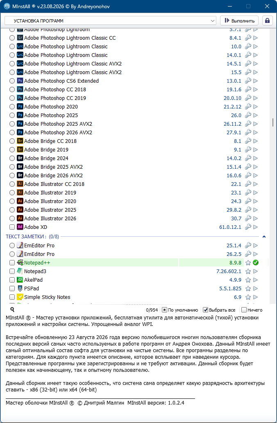Click the Adobe Illustrator 2020 name

tap(50, 201)
